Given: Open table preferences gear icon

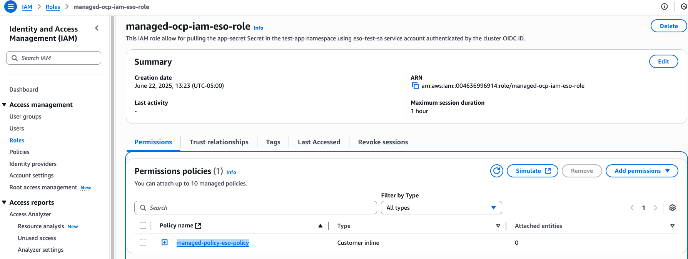Looking at the screenshot, I should click(672, 208).
